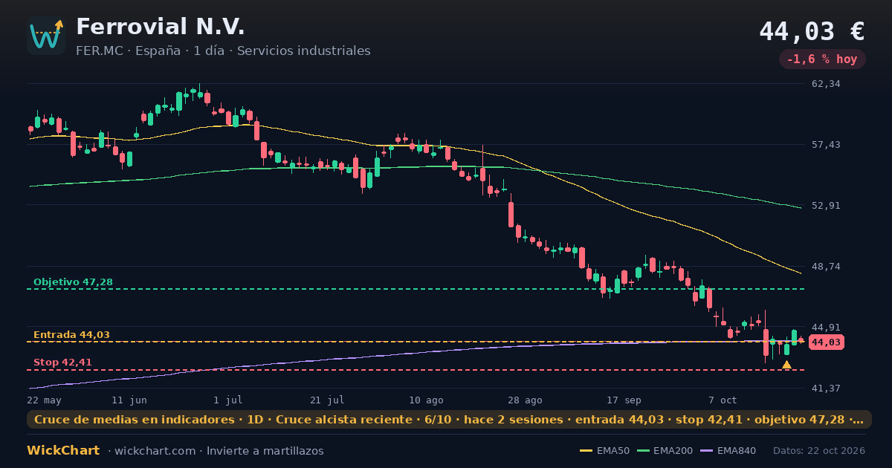This screenshot has height=468, width=892.
Task: Click the Datos: 22 oct 2026 text
Action: (819, 451)
